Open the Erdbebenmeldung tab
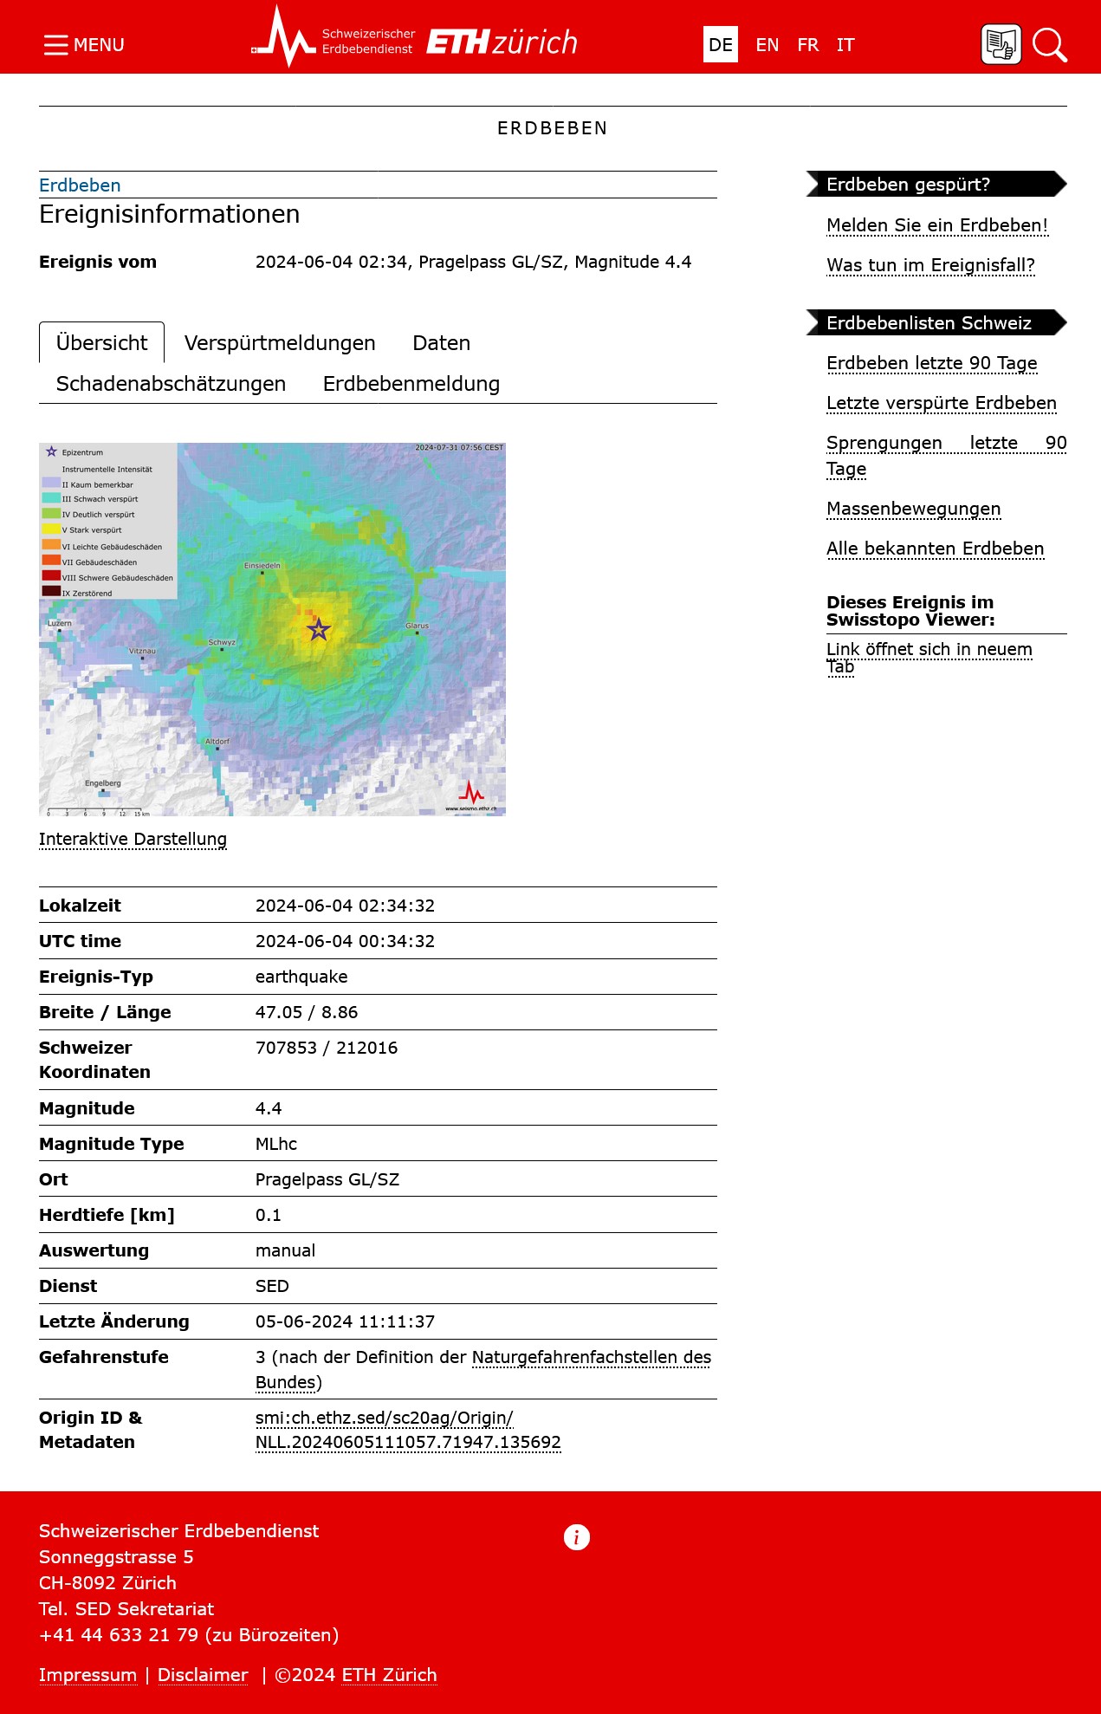1101x1714 pixels. 411,384
